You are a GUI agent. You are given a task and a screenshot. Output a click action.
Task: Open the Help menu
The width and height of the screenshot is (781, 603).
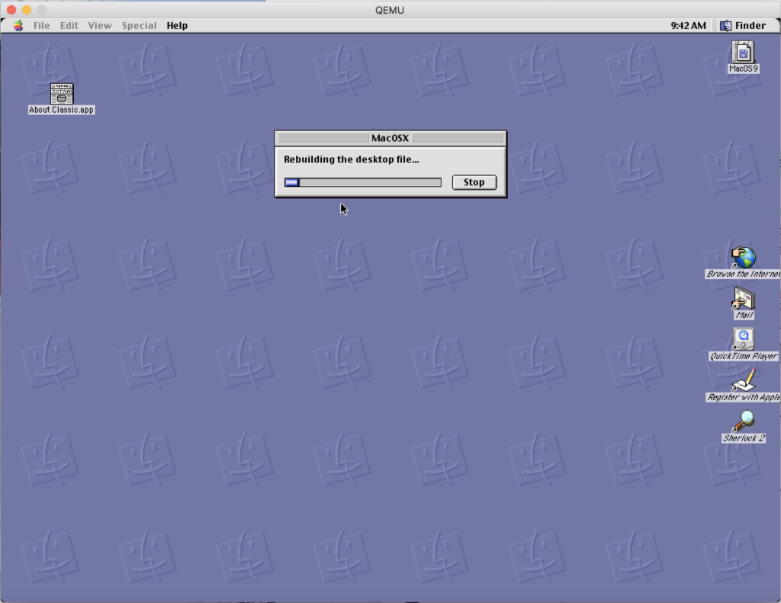[x=177, y=25]
